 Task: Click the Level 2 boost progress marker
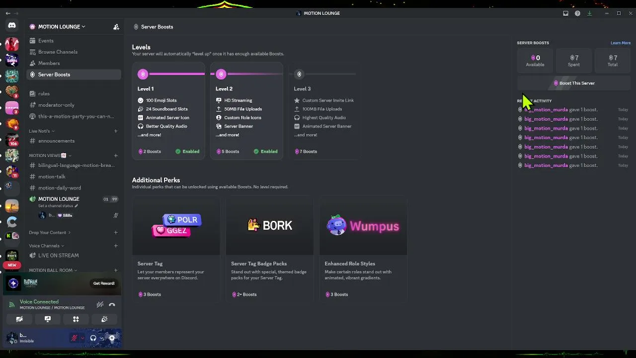[221, 74]
